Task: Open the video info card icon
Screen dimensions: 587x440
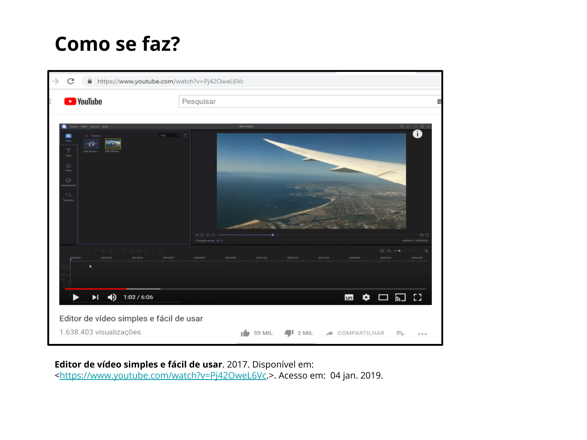Action: tap(418, 134)
